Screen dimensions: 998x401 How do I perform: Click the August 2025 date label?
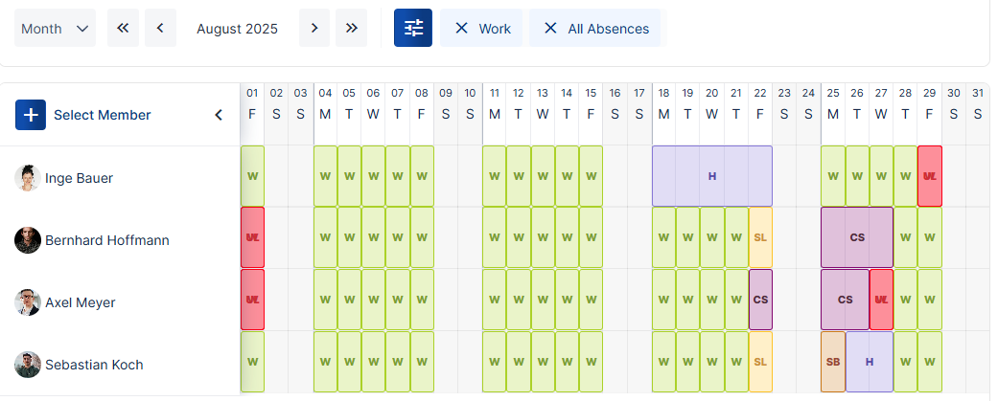click(x=237, y=29)
